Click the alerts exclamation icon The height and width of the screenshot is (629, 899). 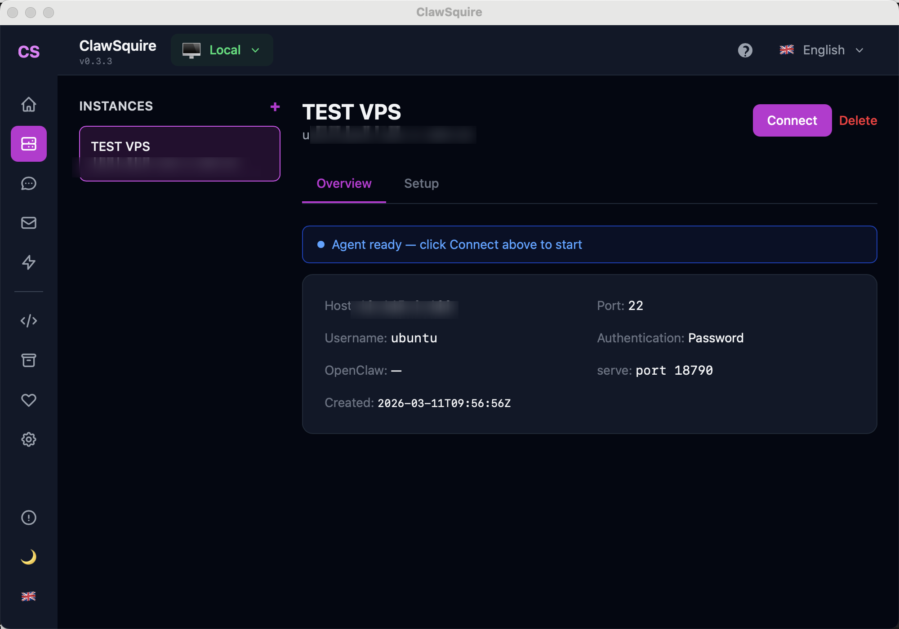29,518
